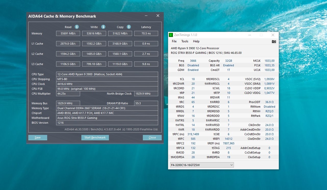Start the benchmark in AIDA64
The width and height of the screenshot is (327, 190).
95,137
